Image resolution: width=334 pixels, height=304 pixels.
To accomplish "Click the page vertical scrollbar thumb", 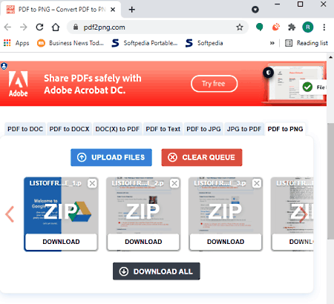I will (x=330, y=181).
